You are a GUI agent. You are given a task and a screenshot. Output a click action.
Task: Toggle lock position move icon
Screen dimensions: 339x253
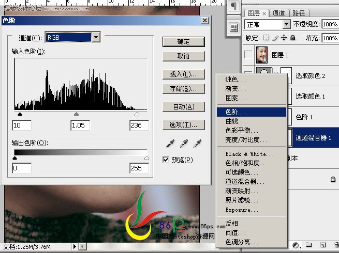284,38
